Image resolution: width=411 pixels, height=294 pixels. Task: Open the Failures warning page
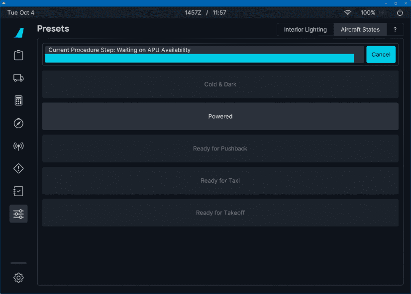(18, 169)
